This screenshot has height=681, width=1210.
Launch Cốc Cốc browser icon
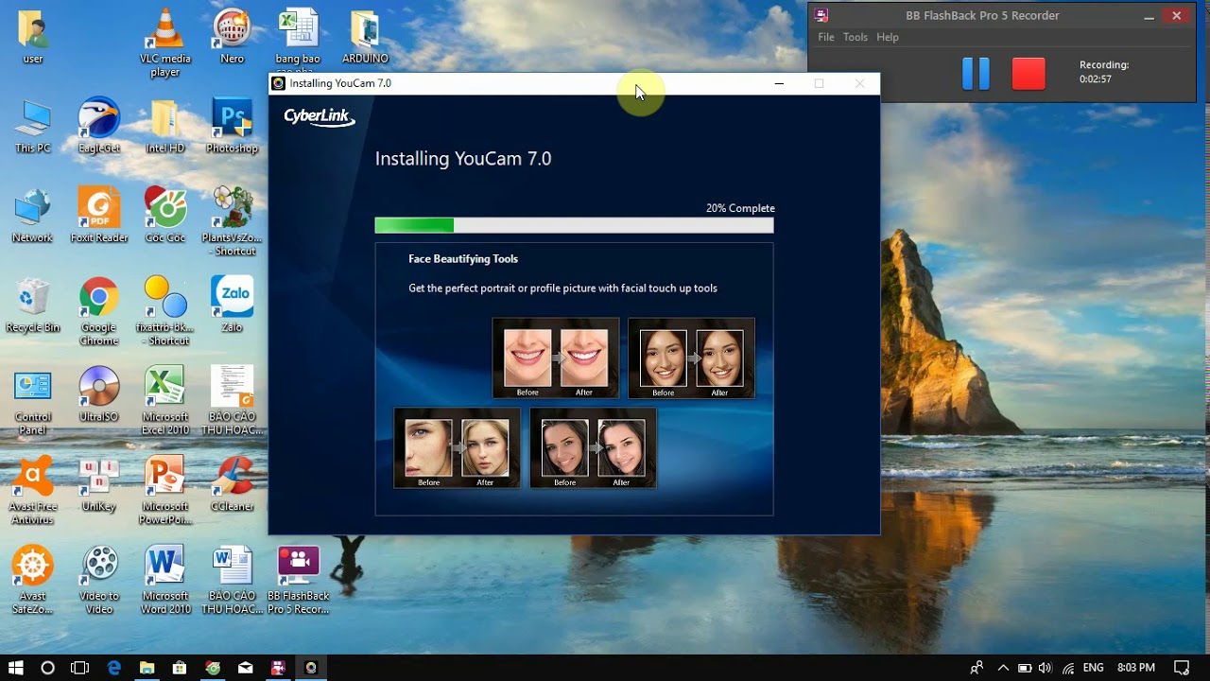tap(165, 216)
